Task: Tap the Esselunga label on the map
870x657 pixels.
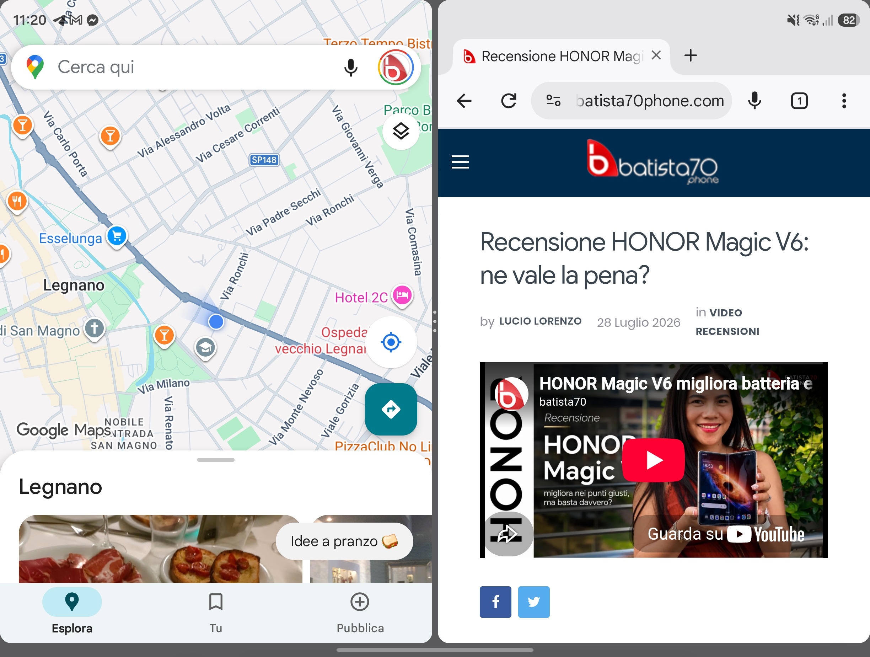Action: point(70,239)
